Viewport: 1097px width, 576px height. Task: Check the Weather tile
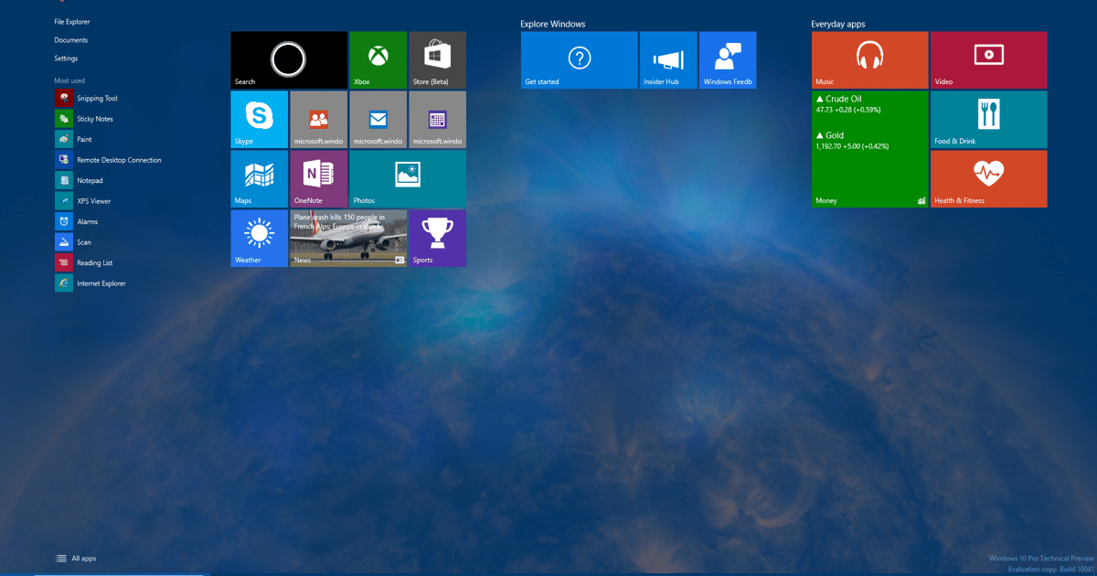[259, 238]
